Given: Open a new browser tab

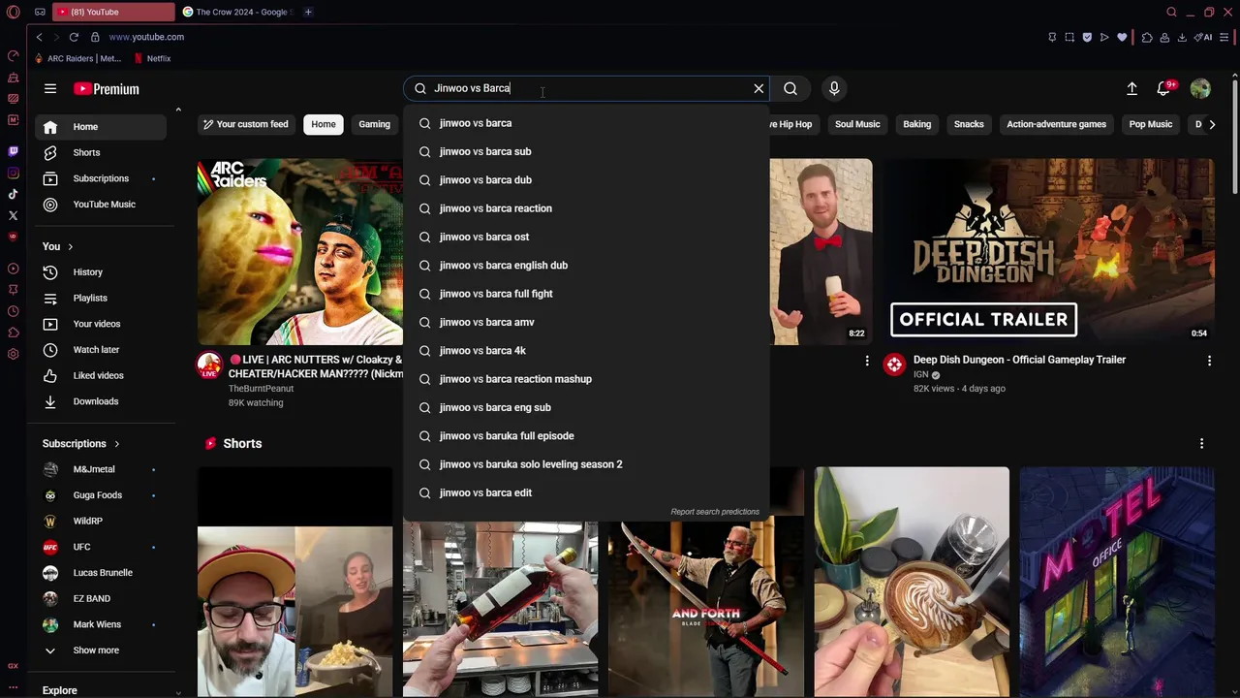Looking at the screenshot, I should coord(308,12).
